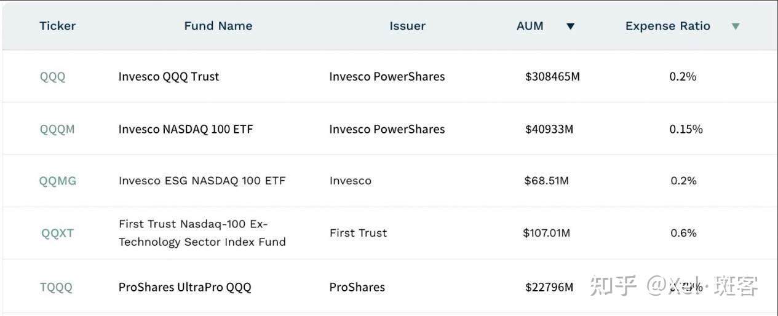Select the Invesco QQQ Trust fund name
The height and width of the screenshot is (316, 778).
[169, 77]
